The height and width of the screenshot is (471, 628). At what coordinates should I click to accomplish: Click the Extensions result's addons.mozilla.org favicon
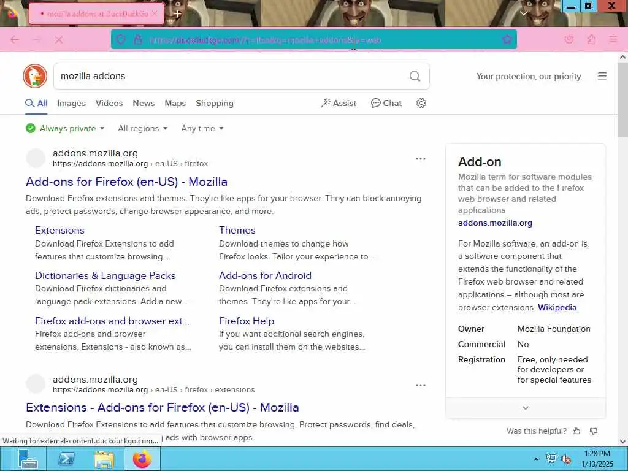tap(36, 384)
